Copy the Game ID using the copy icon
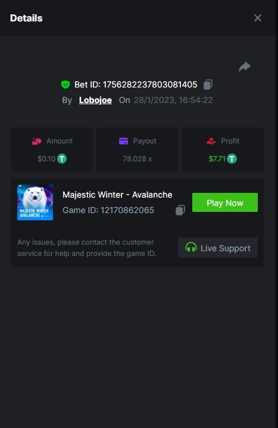Screen dimensions: 278x428 180,210
